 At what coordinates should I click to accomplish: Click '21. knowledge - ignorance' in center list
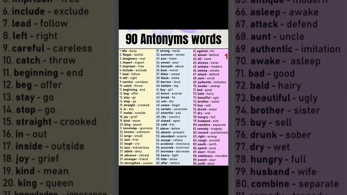pyautogui.click(x=136, y=128)
